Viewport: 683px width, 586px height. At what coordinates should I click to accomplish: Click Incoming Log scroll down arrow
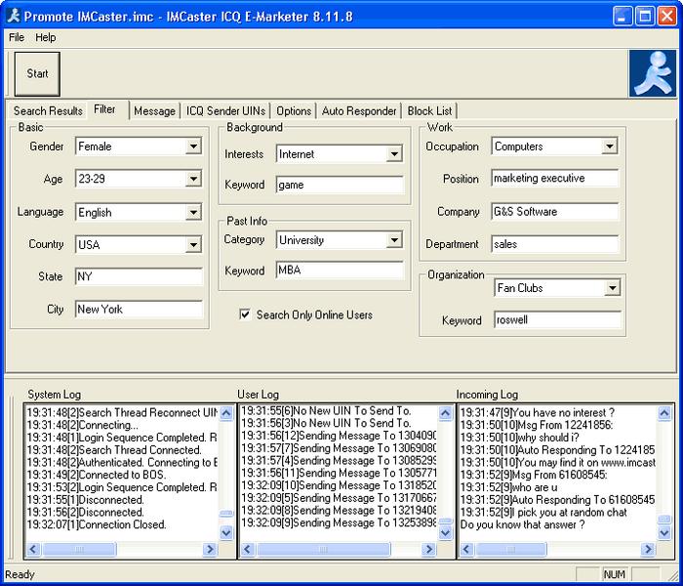(x=664, y=532)
